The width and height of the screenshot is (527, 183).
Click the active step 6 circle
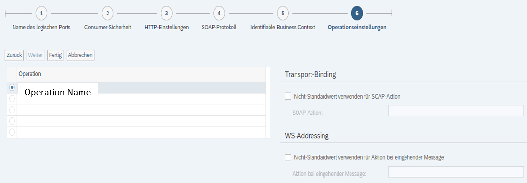tap(357, 14)
